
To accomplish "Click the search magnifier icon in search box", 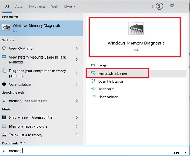I will (x=4, y=150).
